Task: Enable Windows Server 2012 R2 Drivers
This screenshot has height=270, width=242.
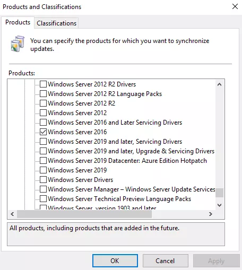Action: [x=43, y=84]
